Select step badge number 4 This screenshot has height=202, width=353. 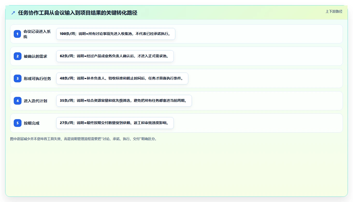(x=17, y=101)
